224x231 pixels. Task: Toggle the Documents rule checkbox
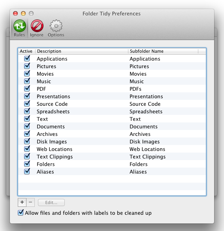(27, 126)
